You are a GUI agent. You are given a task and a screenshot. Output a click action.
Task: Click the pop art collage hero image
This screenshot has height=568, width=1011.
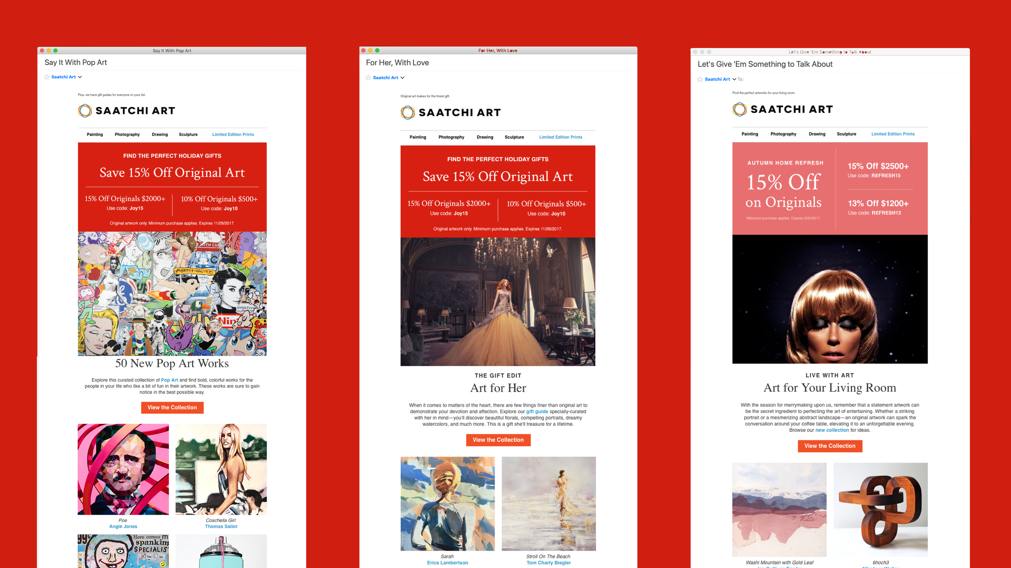click(172, 294)
